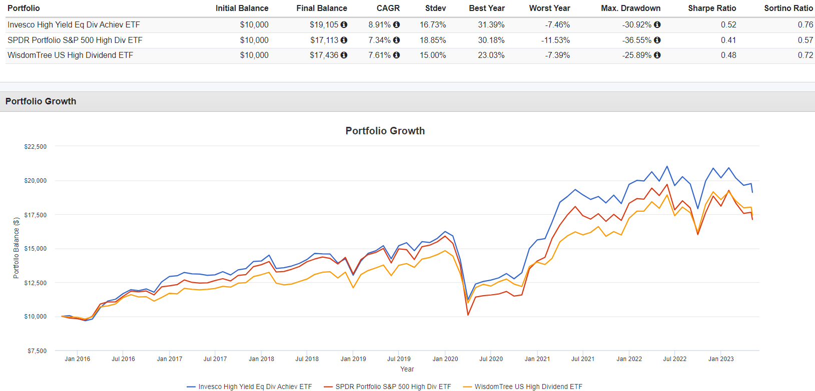Click the Jul 2018 axis label

pos(307,359)
